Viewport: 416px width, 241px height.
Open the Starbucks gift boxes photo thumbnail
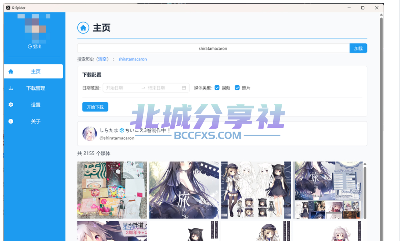(112, 190)
